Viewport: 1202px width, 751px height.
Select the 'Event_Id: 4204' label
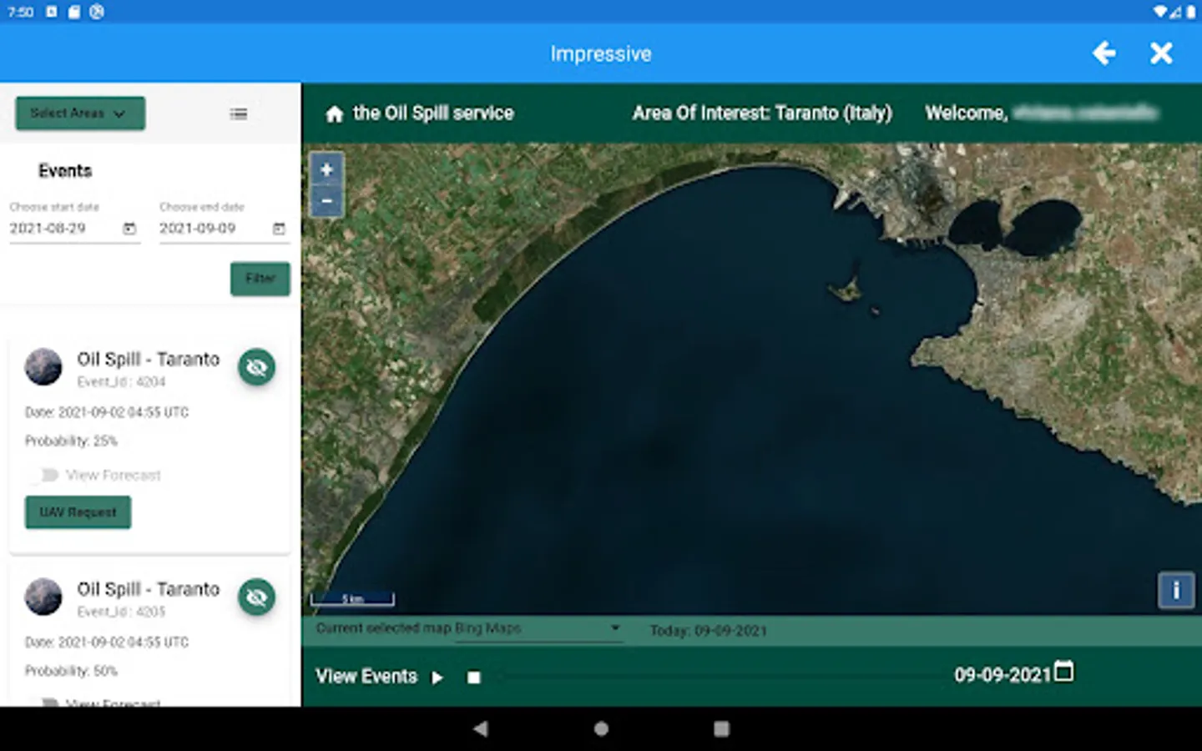tap(122, 382)
